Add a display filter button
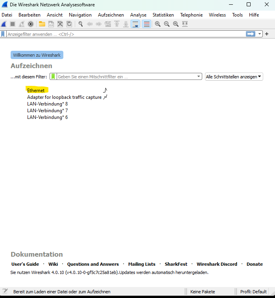 267,34
